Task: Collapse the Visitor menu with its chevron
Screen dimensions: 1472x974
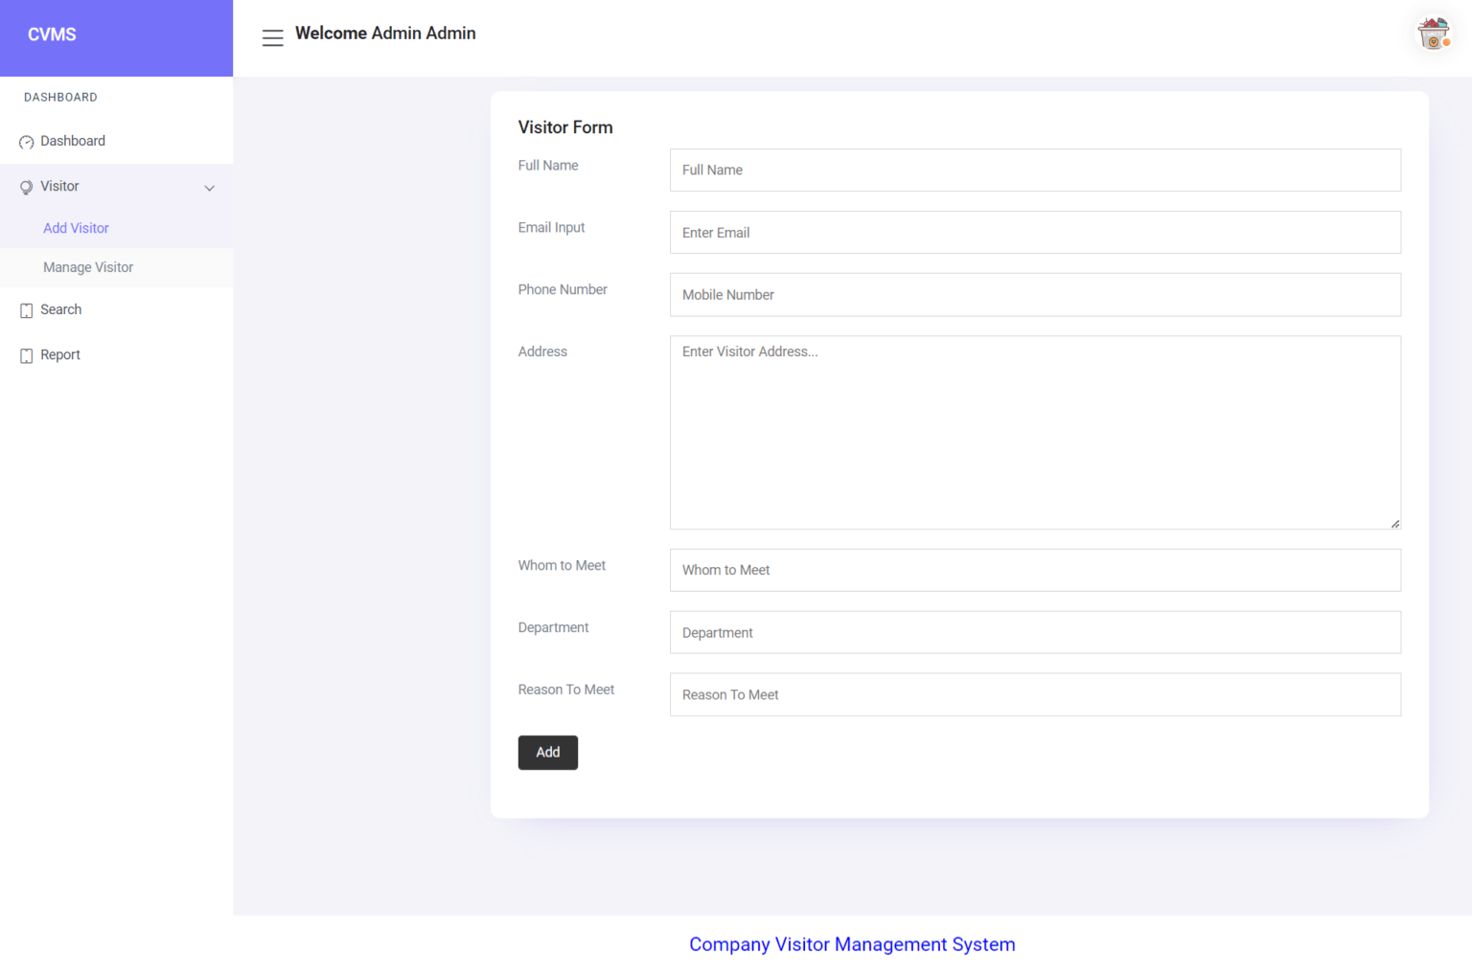Action: pos(210,188)
